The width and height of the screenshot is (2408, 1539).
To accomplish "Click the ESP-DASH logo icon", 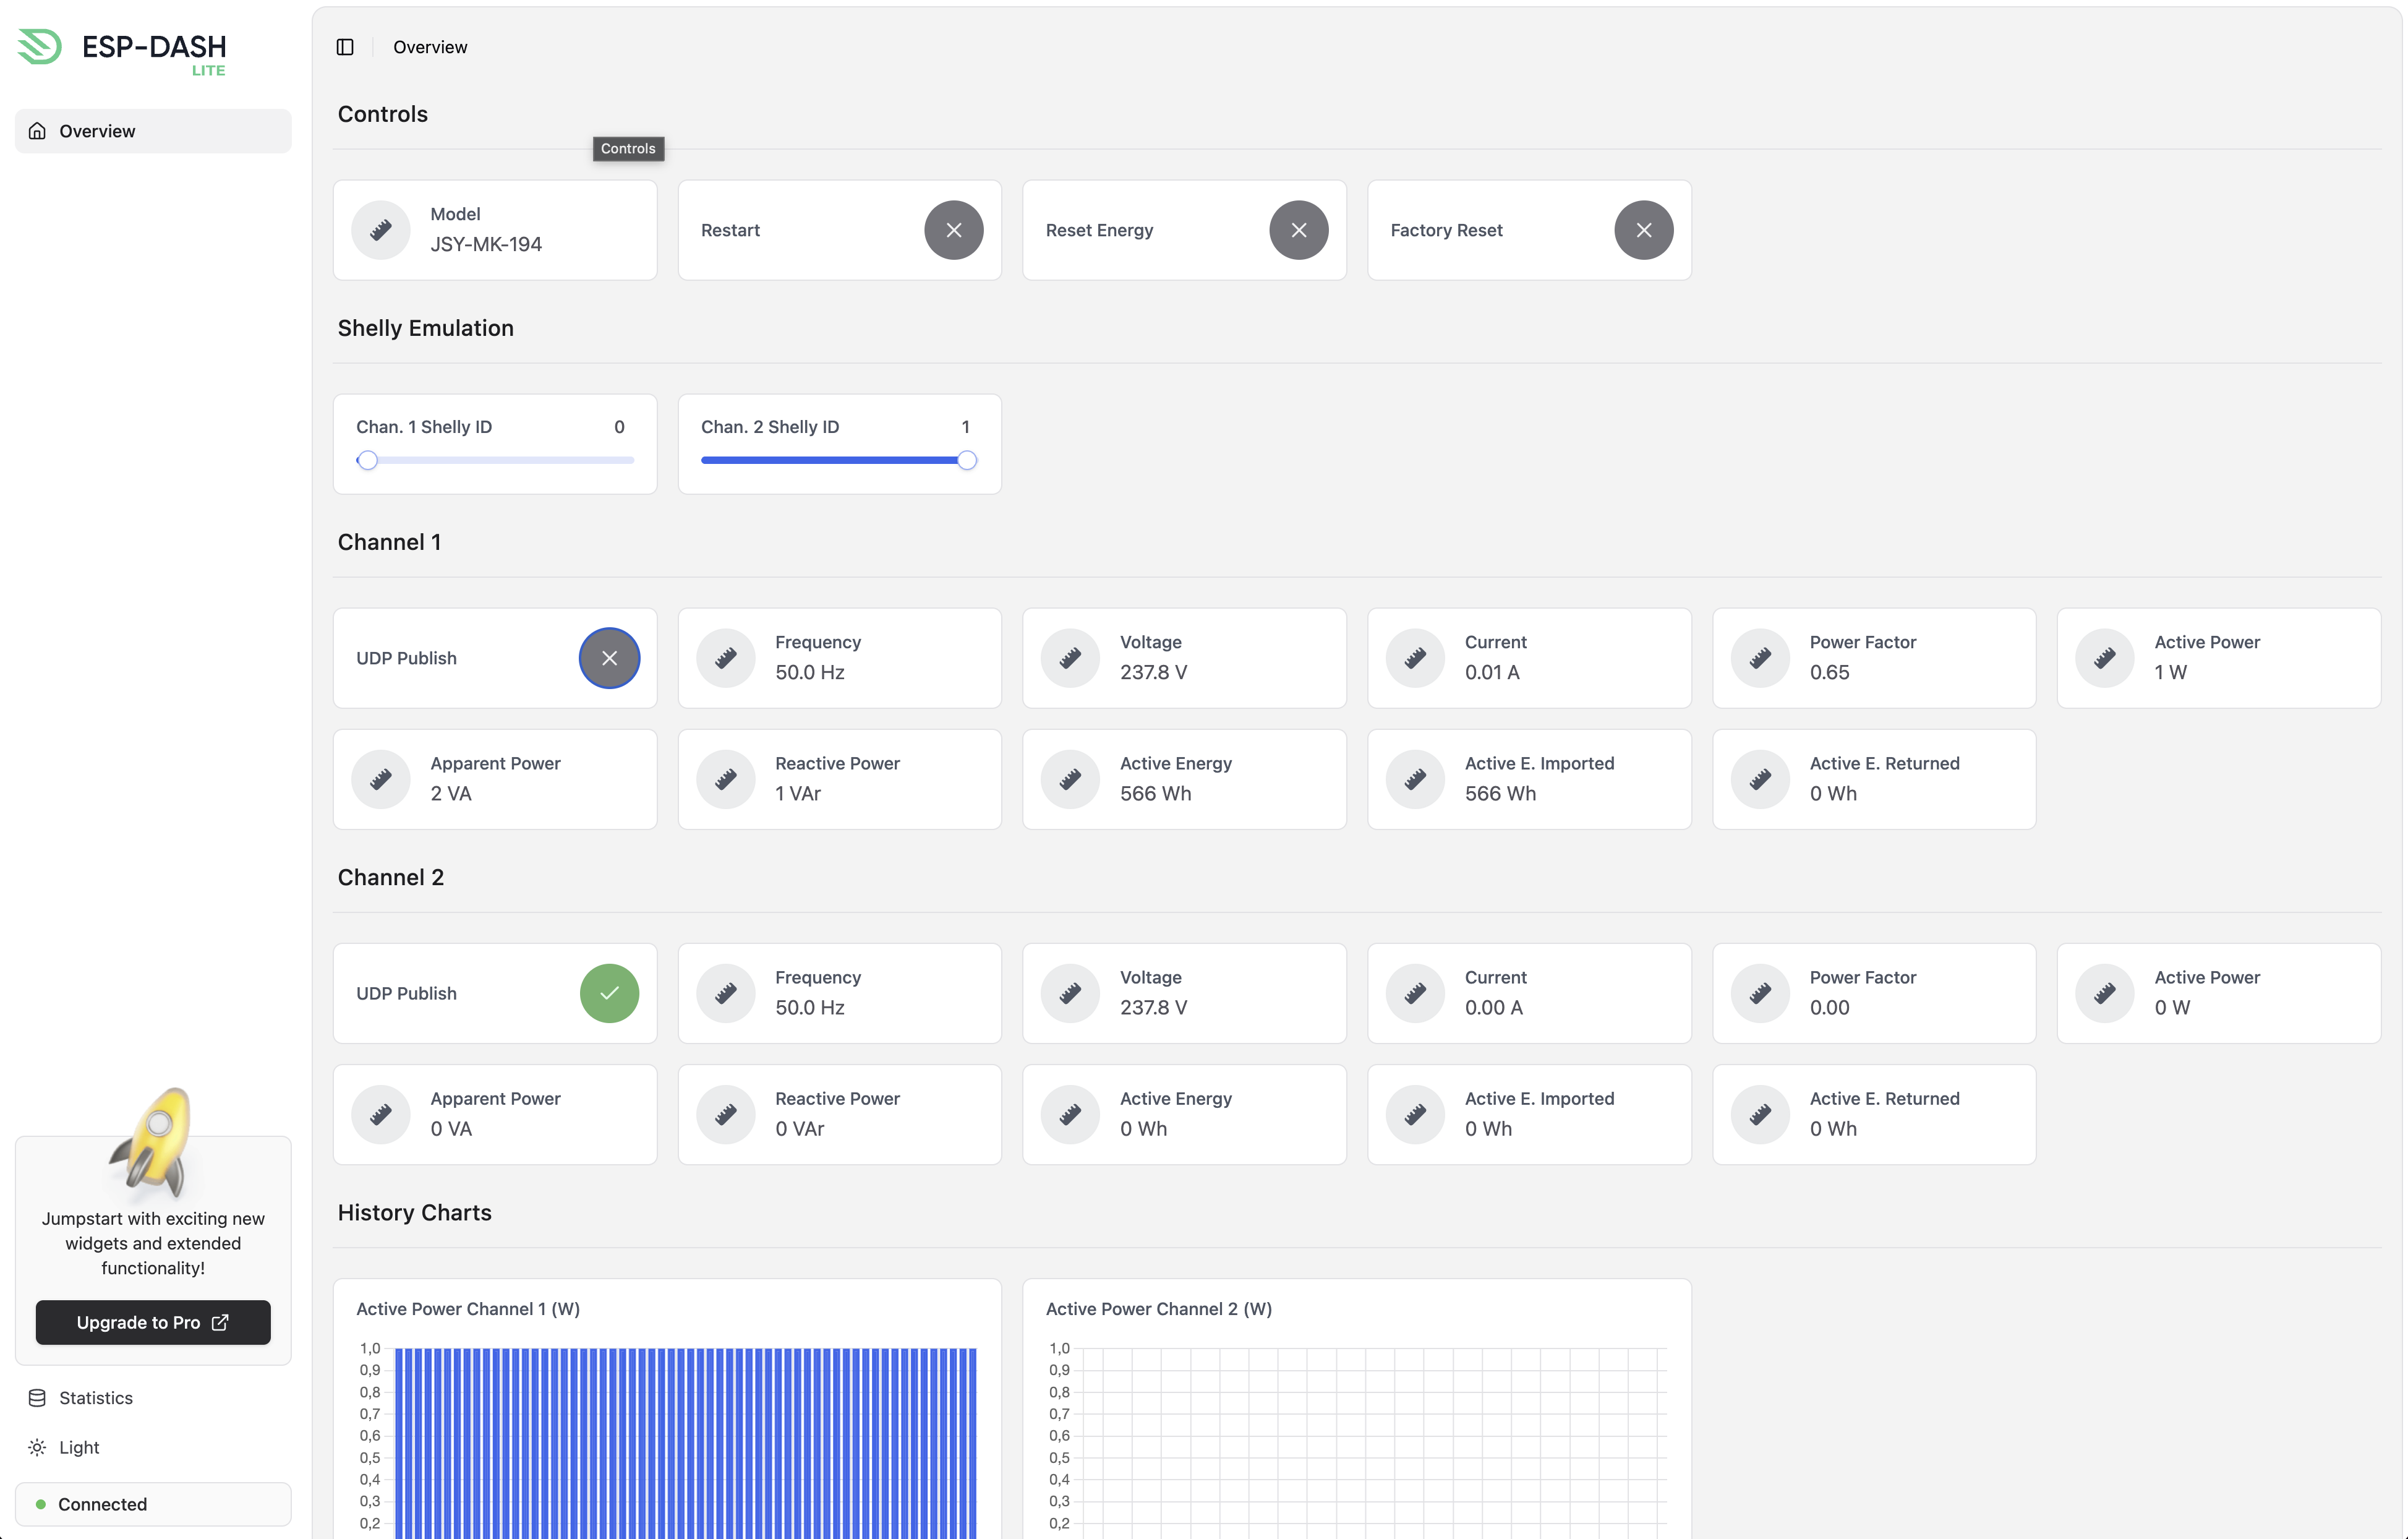I will coord(41,47).
